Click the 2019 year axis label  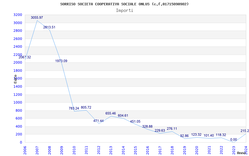pyautogui.click(x=185, y=151)
